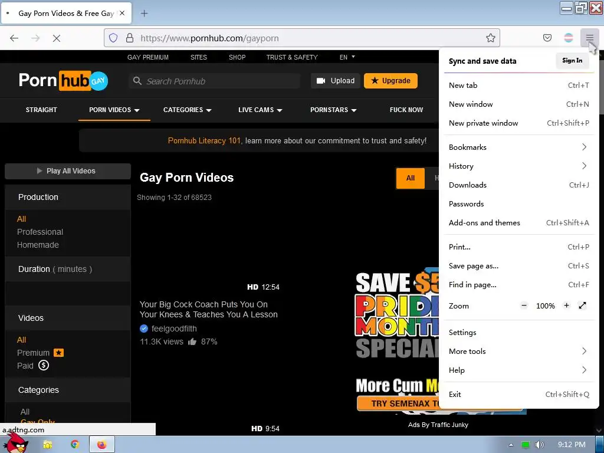Expand the History submenu
Screen dimensions: 604x453
click(x=519, y=166)
